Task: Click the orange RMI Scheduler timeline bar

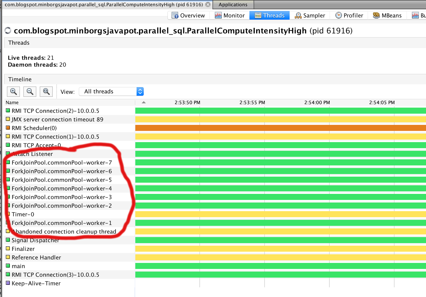Action: pos(281,128)
